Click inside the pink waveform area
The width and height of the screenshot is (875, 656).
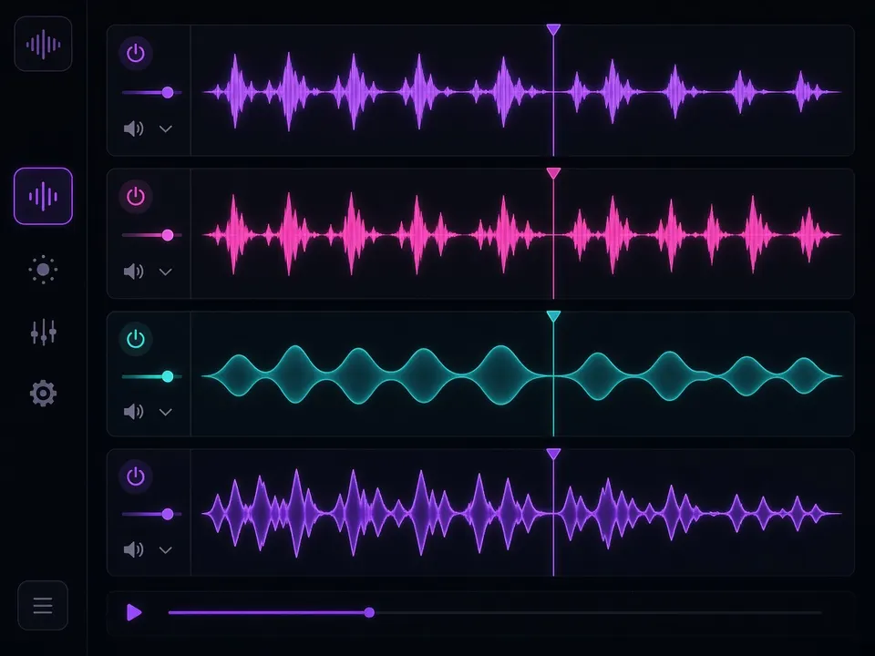[x=521, y=234]
